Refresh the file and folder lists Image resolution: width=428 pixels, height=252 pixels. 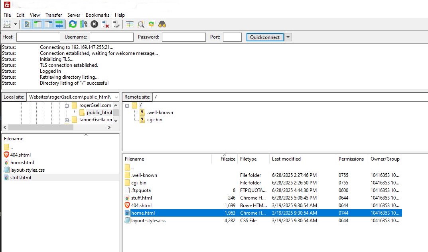73,24
